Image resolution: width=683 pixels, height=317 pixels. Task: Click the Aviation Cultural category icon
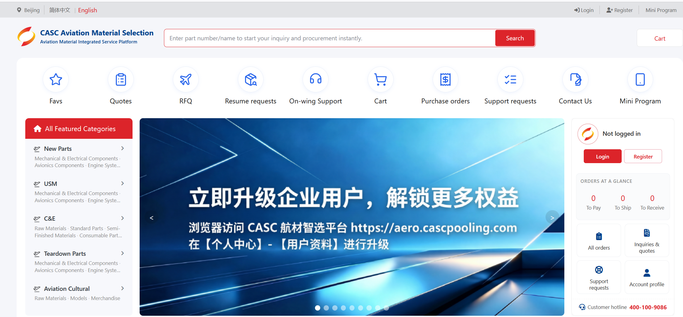click(37, 289)
